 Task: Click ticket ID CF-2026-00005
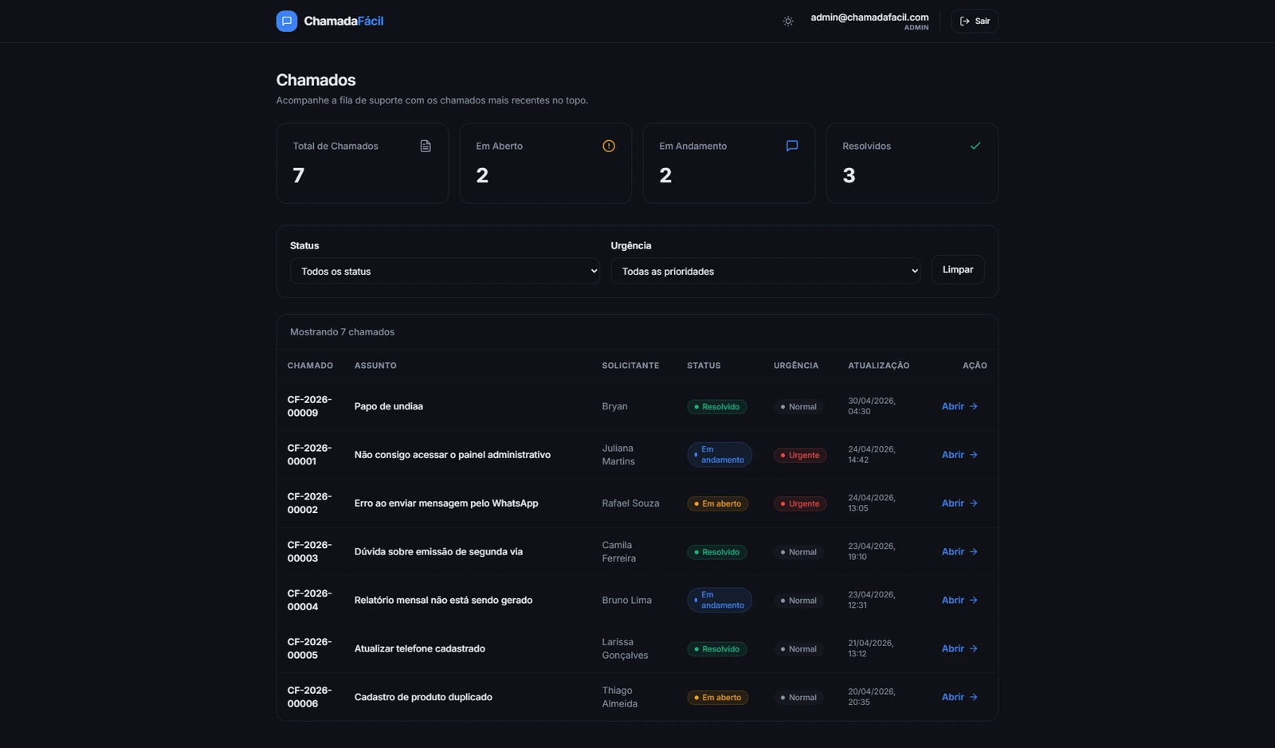point(309,648)
